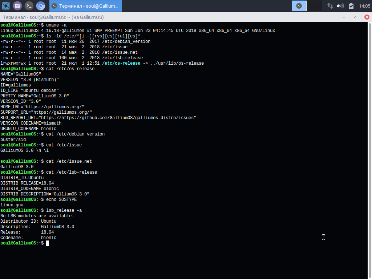Click the DISTRIB_DESCRIPTION="GalliumOS 3.0" line
The width and height of the screenshot is (372, 279).
[x=45, y=194]
